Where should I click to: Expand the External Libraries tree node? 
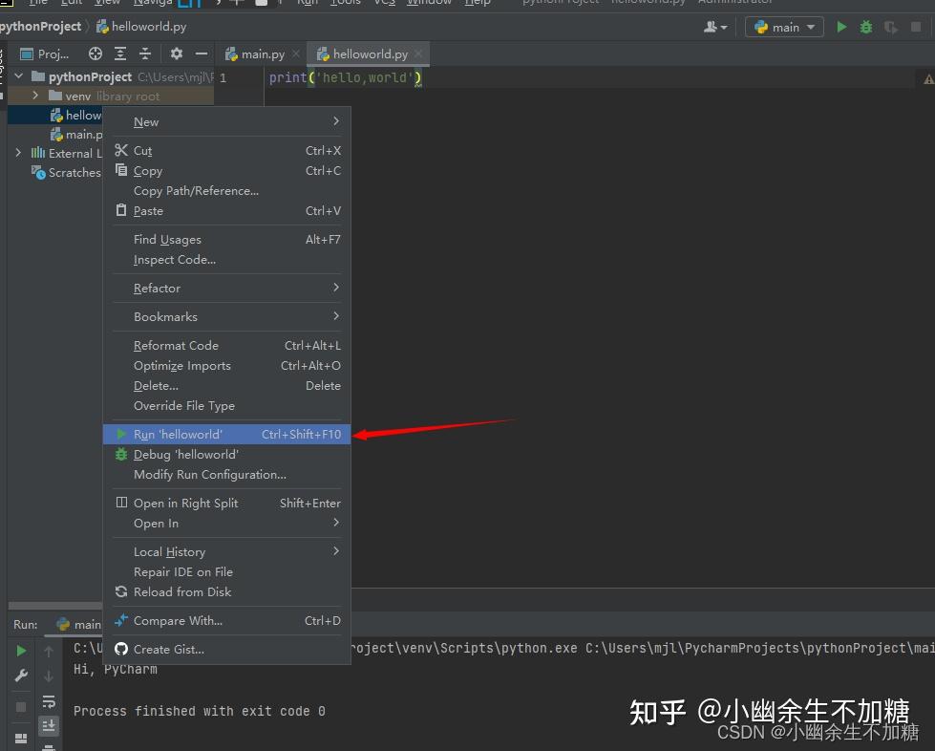(17, 153)
